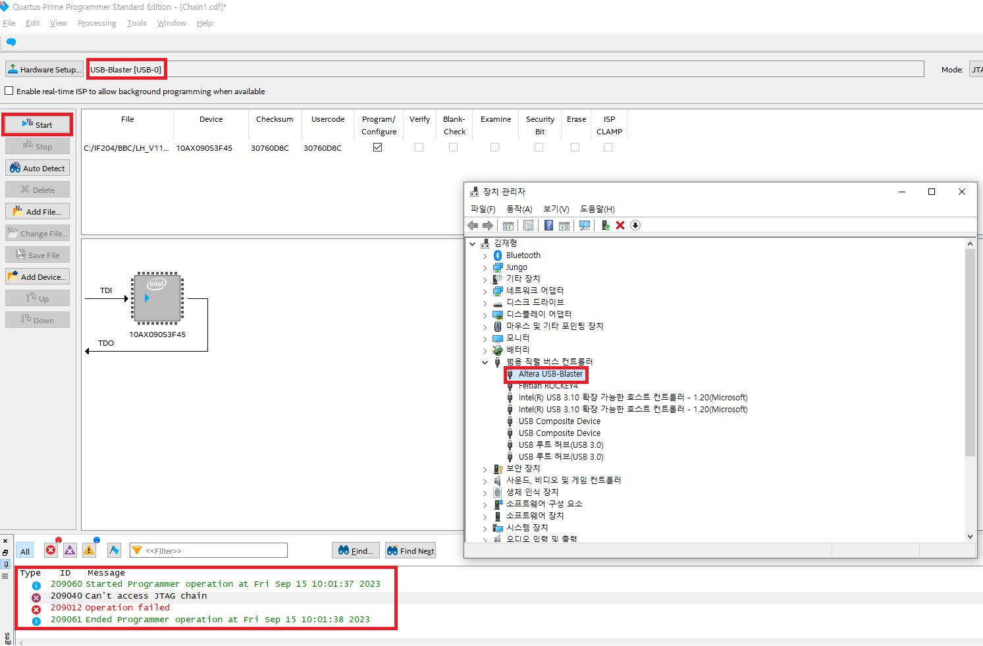The width and height of the screenshot is (983, 646).
Task: Click the blue flag message filter icon
Action: (114, 551)
